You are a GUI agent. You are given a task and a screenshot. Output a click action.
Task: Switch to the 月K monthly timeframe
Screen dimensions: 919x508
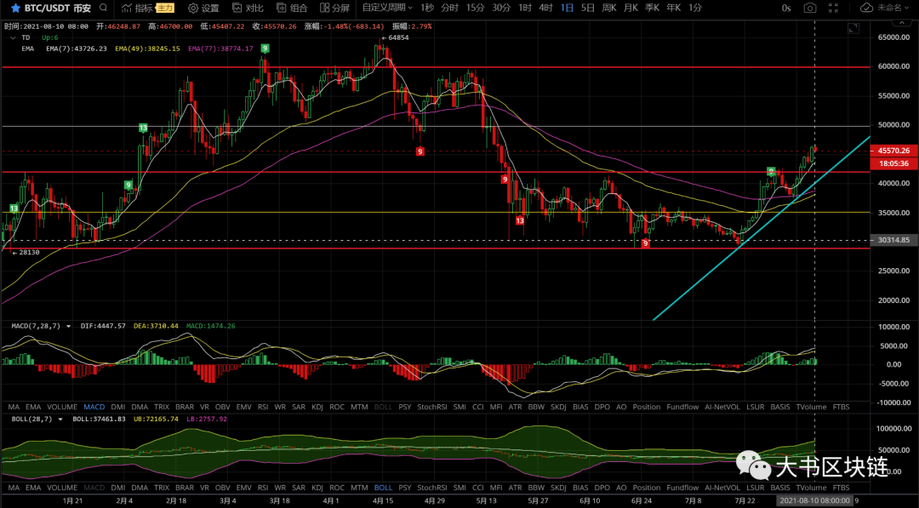(631, 8)
